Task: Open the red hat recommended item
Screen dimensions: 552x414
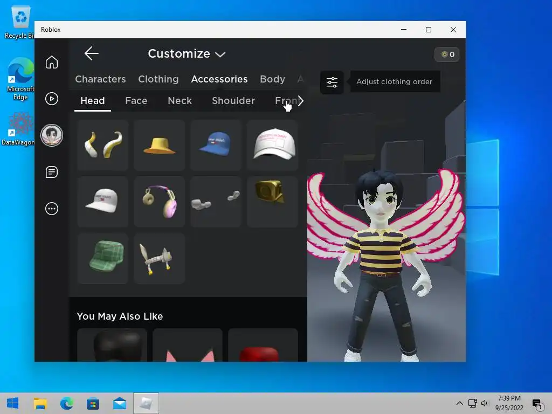Action: tap(263, 345)
